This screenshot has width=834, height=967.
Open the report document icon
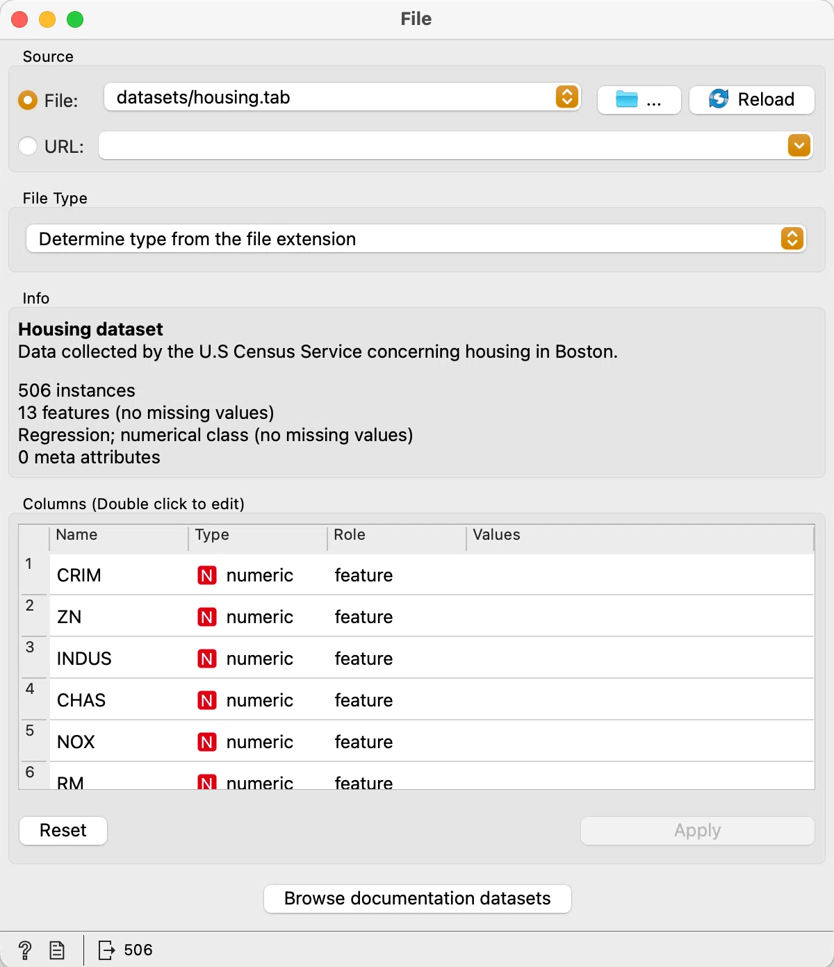(x=57, y=950)
